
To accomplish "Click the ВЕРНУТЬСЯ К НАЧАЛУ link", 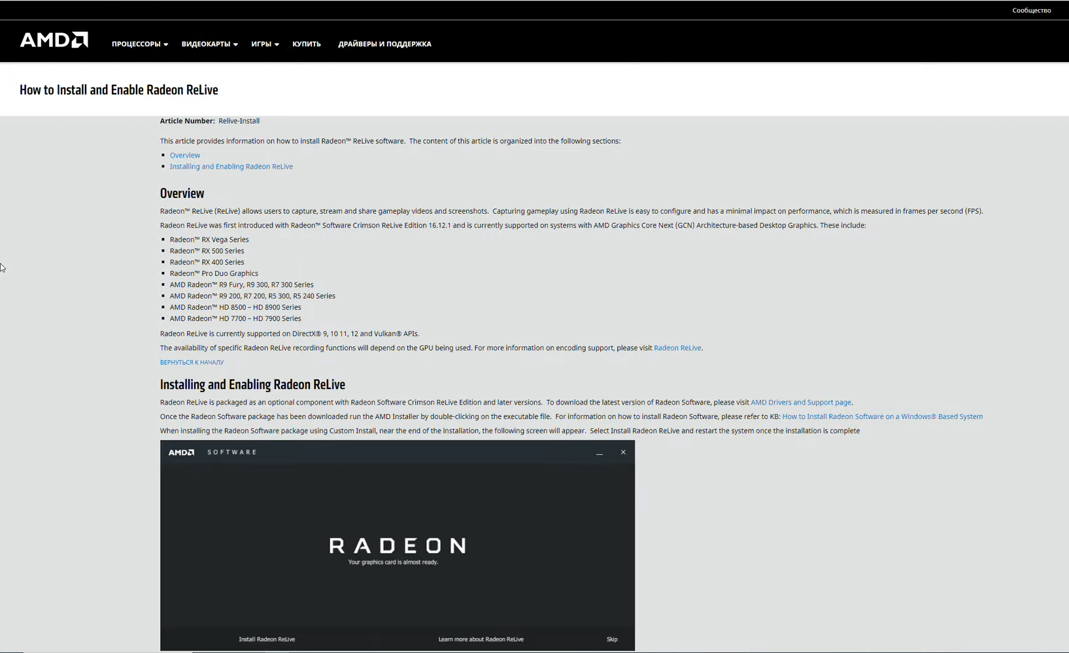I will click(x=192, y=361).
